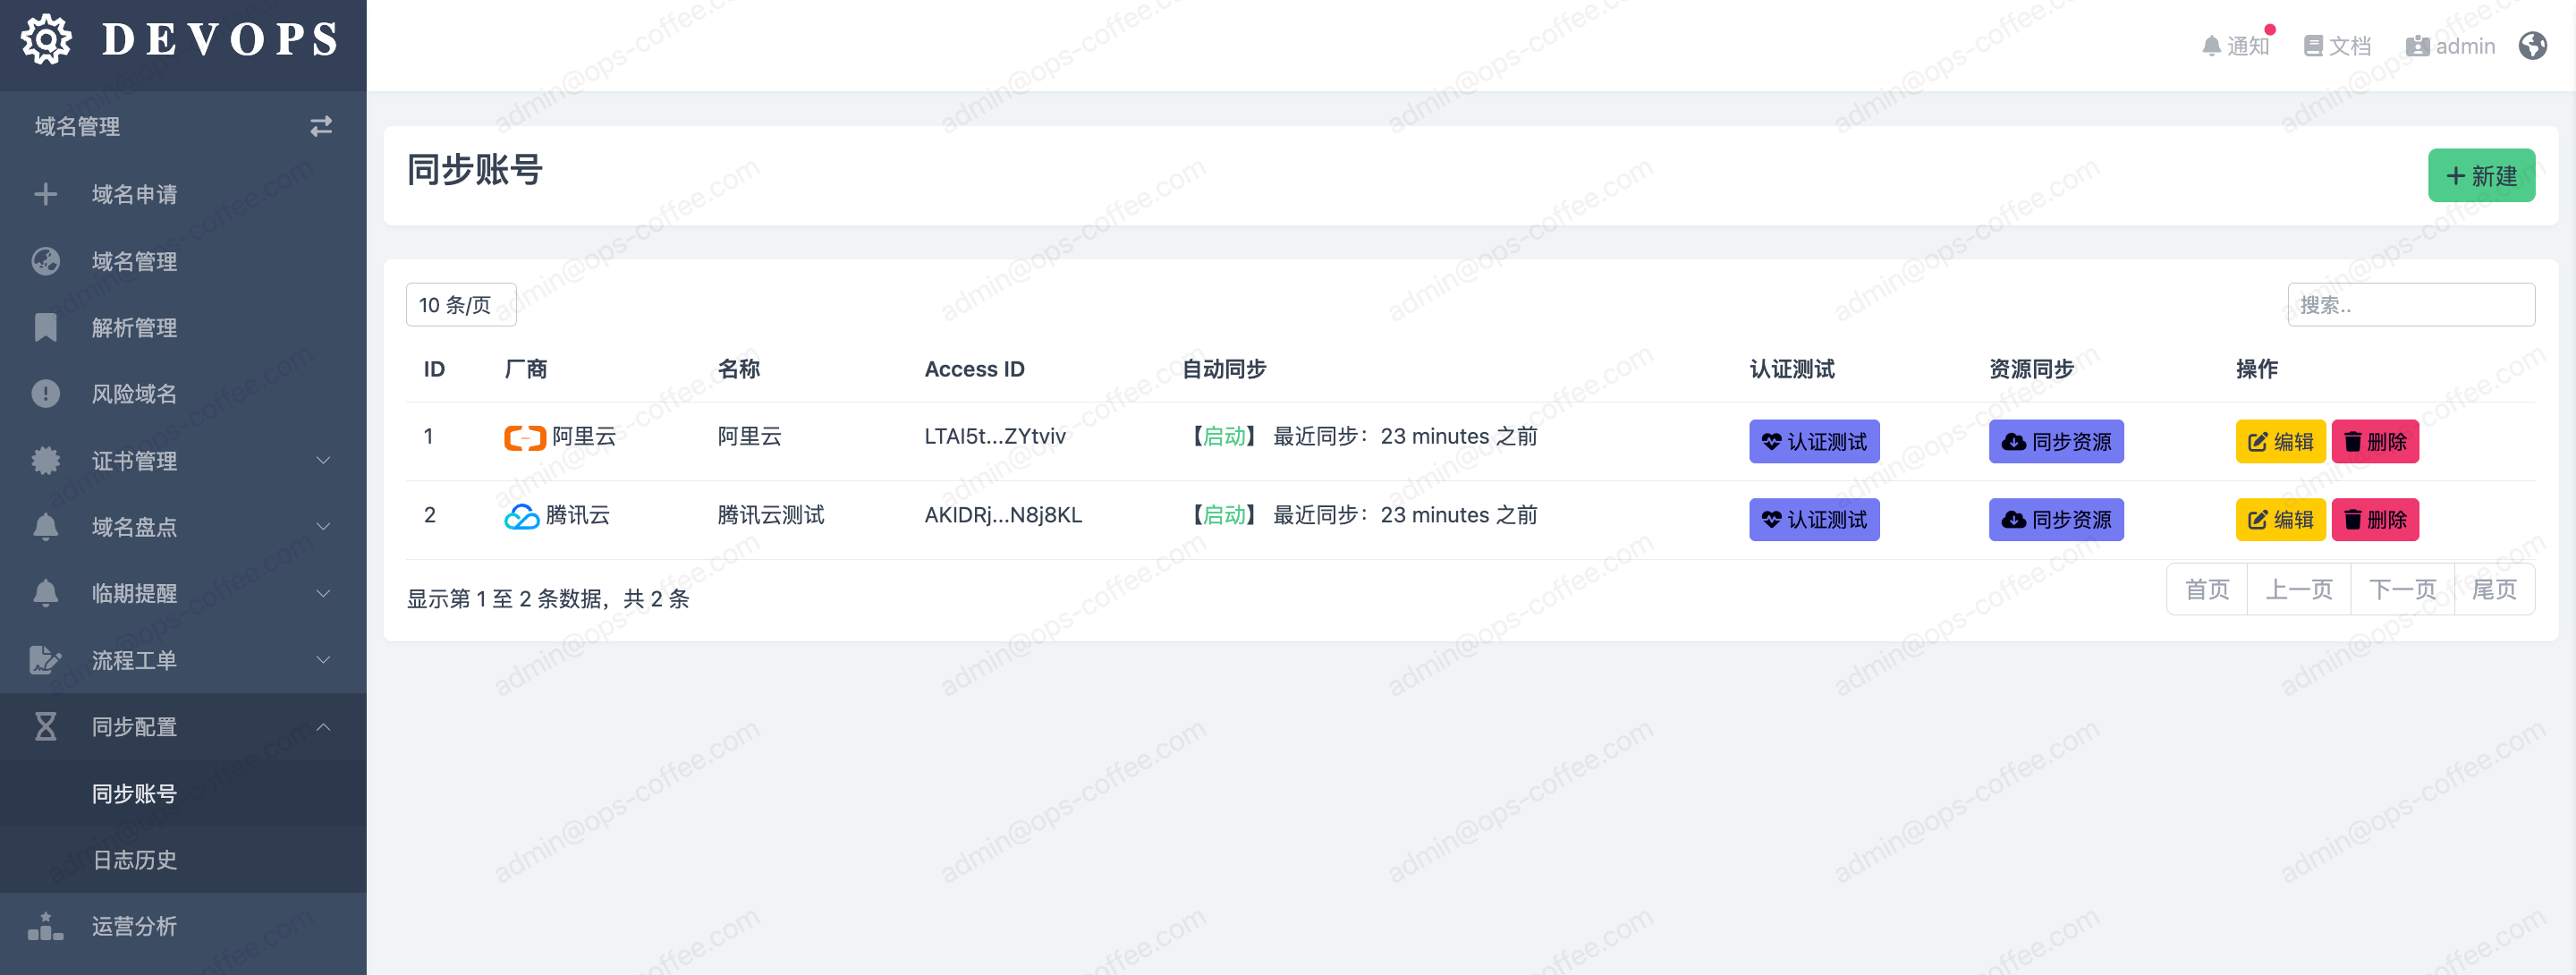This screenshot has width=2576, height=975.
Task: Click the 风险域名 exclamation icon
Action: (x=46, y=394)
